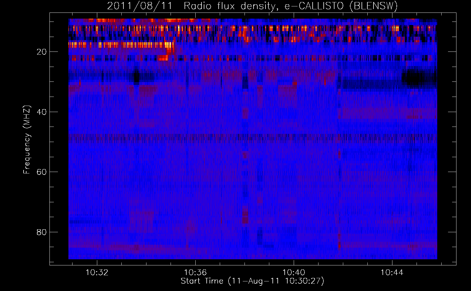Click the 60 MHz frequency tick label
471x291 pixels.
pyautogui.click(x=42, y=172)
